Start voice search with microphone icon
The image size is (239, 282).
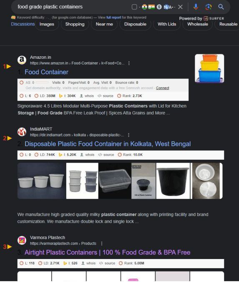coord(196,7)
